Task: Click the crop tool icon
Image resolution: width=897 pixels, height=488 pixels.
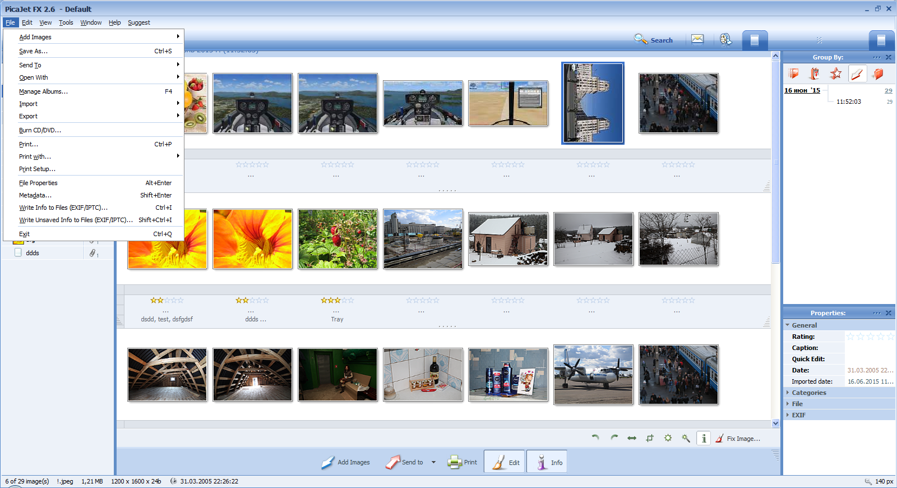Action: coord(650,438)
